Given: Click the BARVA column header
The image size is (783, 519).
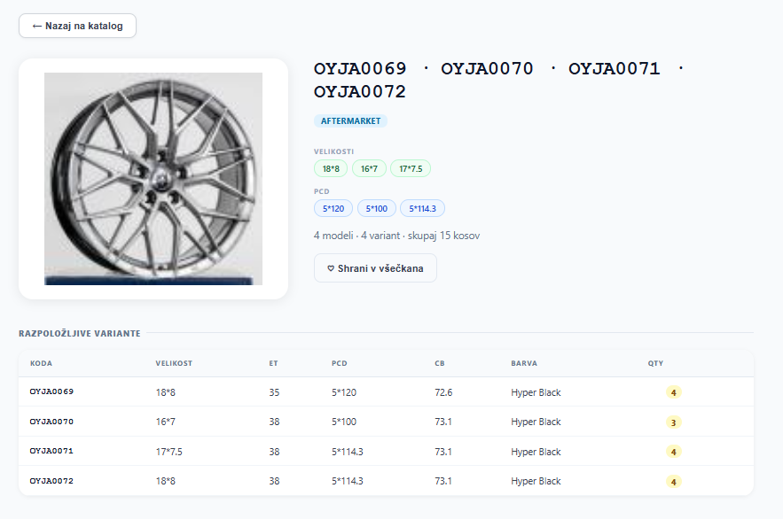Looking at the screenshot, I should [x=524, y=363].
